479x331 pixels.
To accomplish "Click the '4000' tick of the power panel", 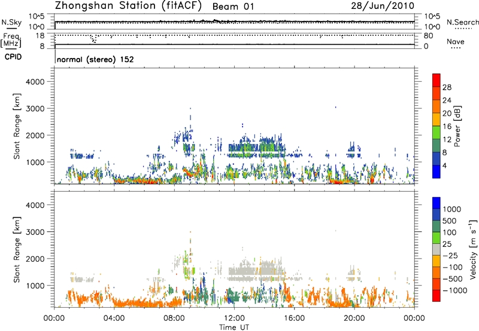I will coord(35,82).
